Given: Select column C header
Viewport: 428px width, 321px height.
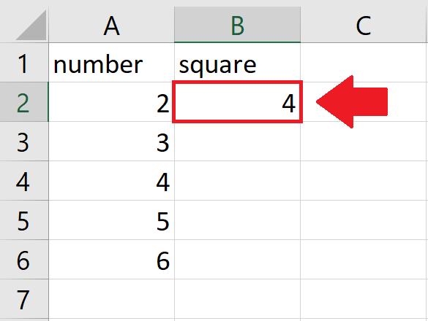Looking at the screenshot, I should (364, 25).
